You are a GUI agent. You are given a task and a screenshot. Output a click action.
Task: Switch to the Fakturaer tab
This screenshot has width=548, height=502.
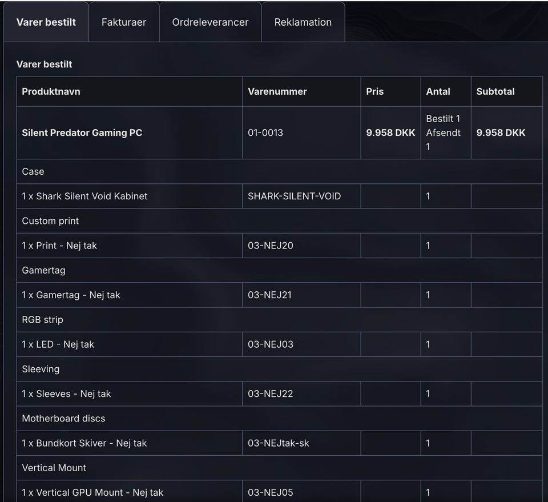[124, 22]
